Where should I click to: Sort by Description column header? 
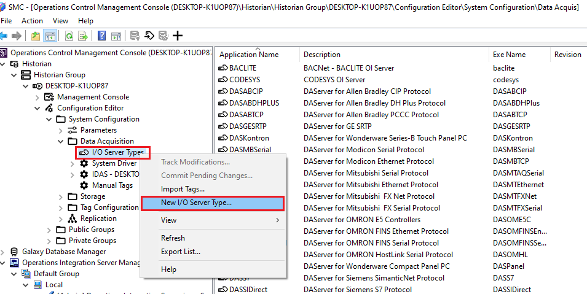[394, 55]
